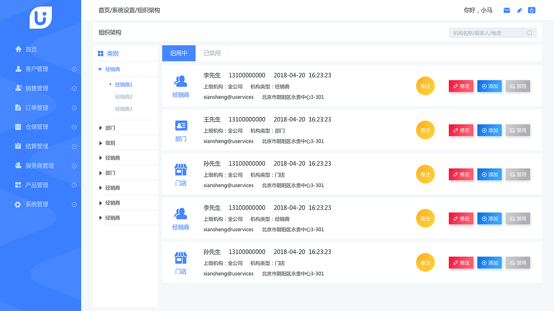Click 添加 in 王先生's card
Image resolution: width=554 pixels, height=311 pixels.
coord(490,130)
